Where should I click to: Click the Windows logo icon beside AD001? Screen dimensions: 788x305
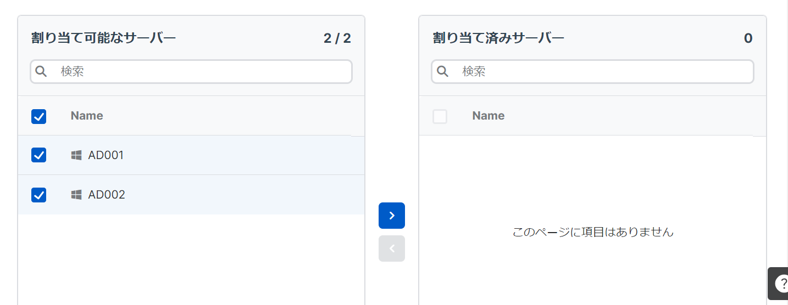click(x=76, y=155)
